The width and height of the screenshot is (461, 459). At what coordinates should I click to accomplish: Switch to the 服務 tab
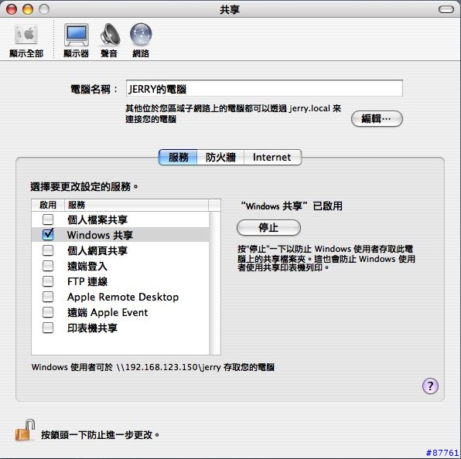178,157
